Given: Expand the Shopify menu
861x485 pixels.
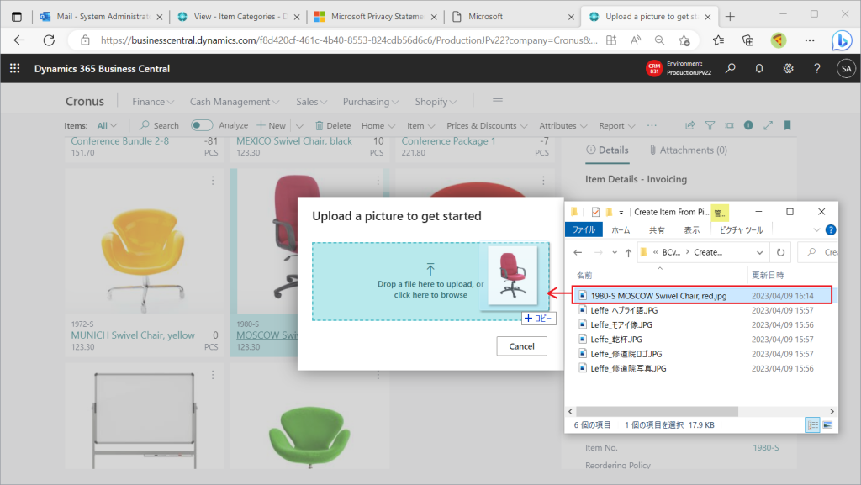Looking at the screenshot, I should (x=436, y=102).
